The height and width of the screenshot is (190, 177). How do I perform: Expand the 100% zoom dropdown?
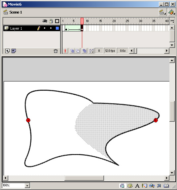click(x=27, y=185)
